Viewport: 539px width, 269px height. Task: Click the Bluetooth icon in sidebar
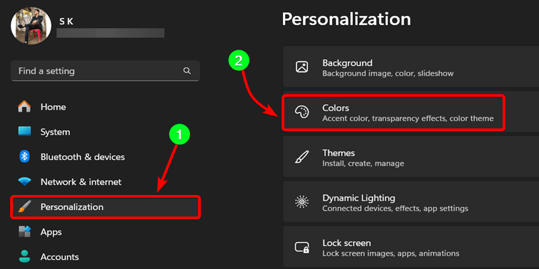click(x=25, y=157)
